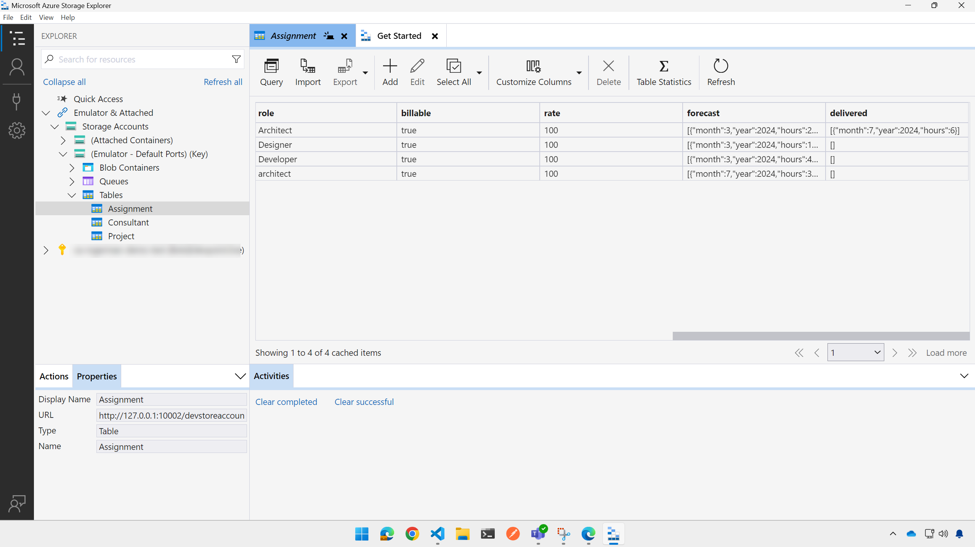Switch to the Properties tab
This screenshot has height=547, width=975.
pyautogui.click(x=97, y=376)
